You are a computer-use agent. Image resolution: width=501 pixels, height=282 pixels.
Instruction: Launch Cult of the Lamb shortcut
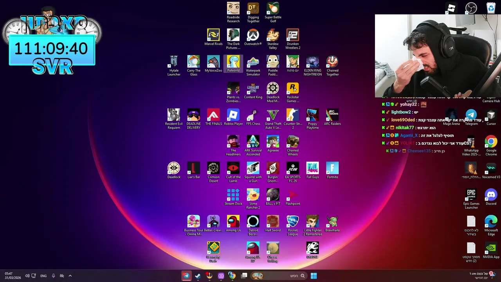(233, 172)
